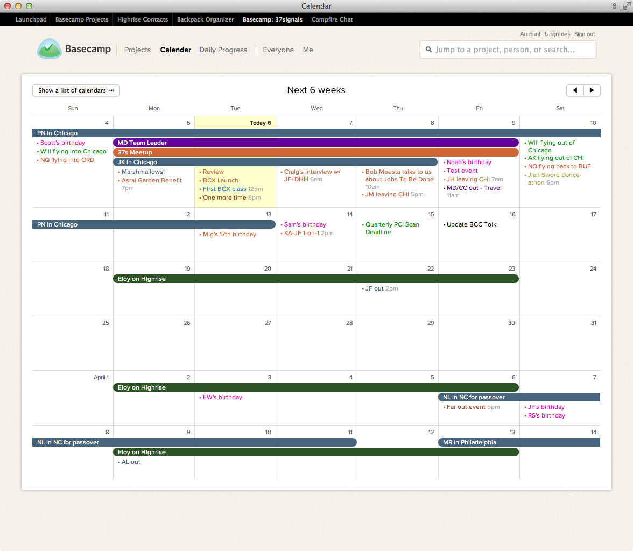Open the Review event on Today
Viewport: 633px width, 551px height.
point(213,172)
